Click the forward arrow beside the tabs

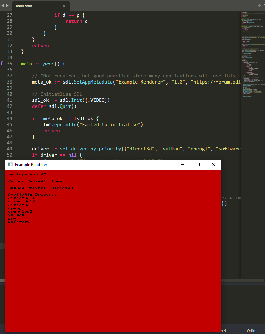coord(7,6)
